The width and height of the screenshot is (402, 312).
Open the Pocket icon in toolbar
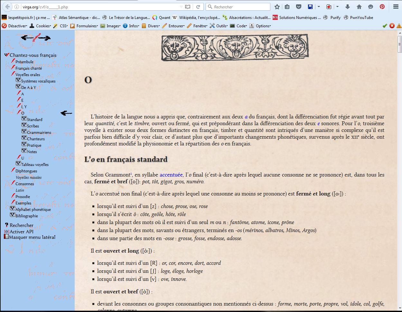[299, 7]
